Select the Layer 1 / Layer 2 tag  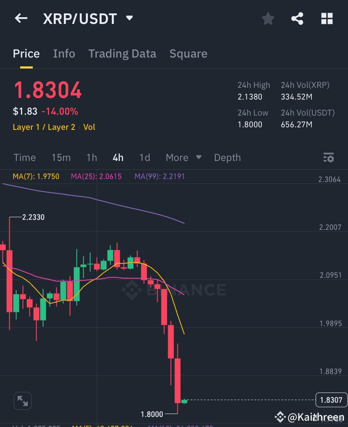pos(44,127)
